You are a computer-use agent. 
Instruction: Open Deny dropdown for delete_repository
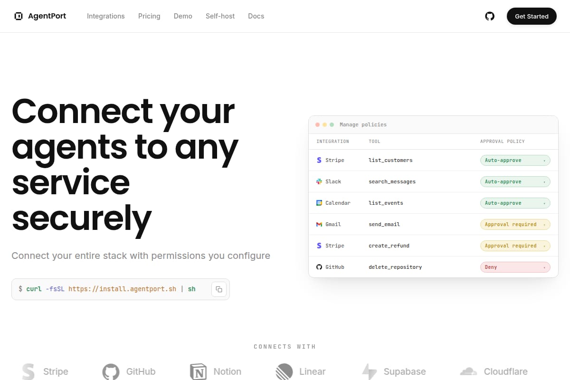point(515,267)
